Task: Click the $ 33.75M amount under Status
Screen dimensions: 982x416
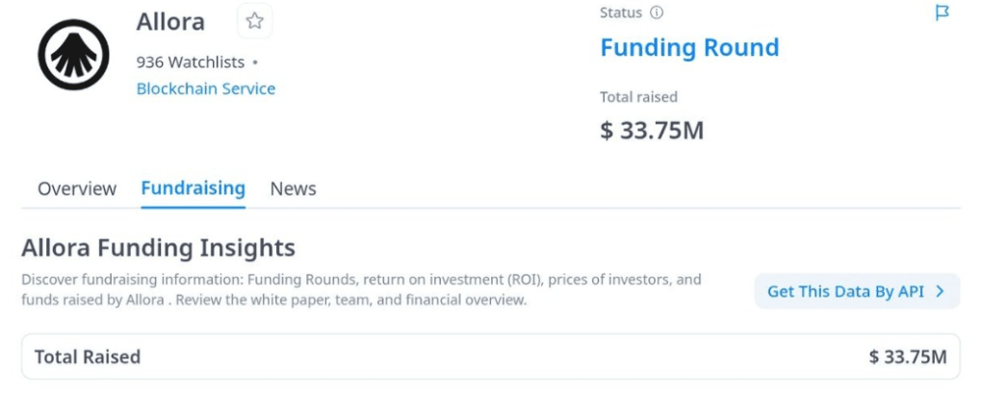Action: (x=652, y=131)
